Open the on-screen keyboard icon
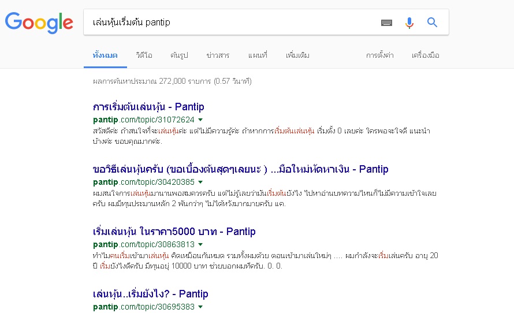Image resolution: width=514 pixels, height=313 pixels. (x=386, y=23)
